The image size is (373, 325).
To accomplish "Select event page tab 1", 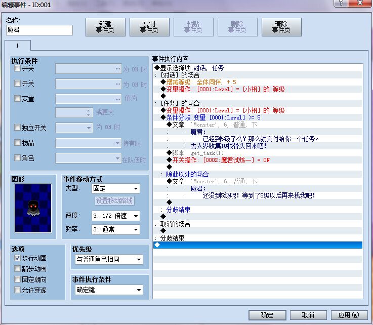I will click(x=18, y=46).
